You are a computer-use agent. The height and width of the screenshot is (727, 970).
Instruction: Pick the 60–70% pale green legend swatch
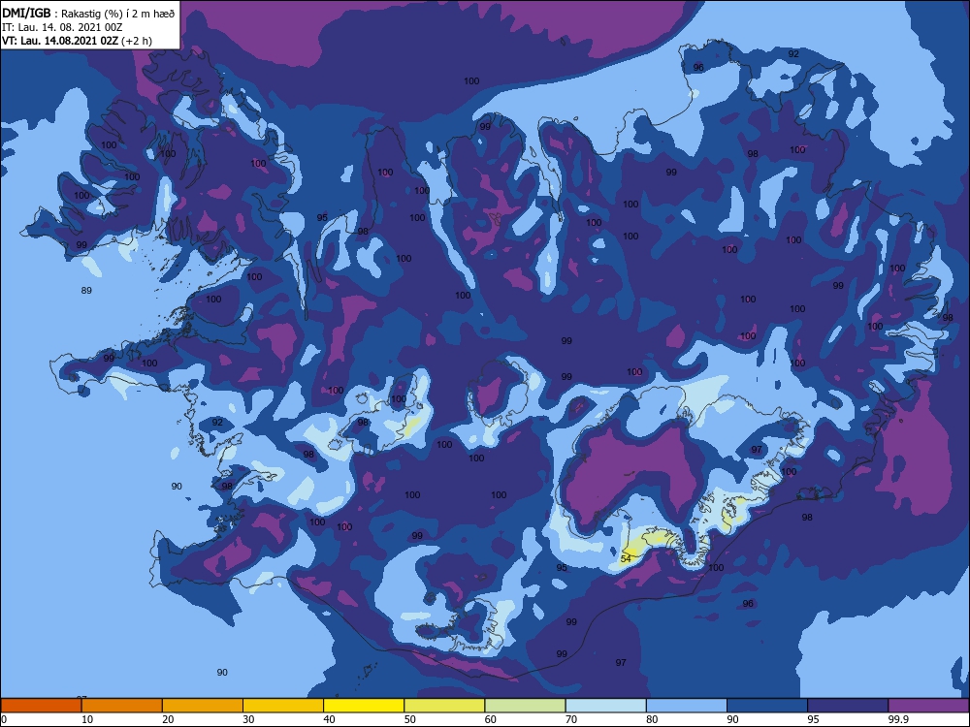pyautogui.click(x=525, y=706)
